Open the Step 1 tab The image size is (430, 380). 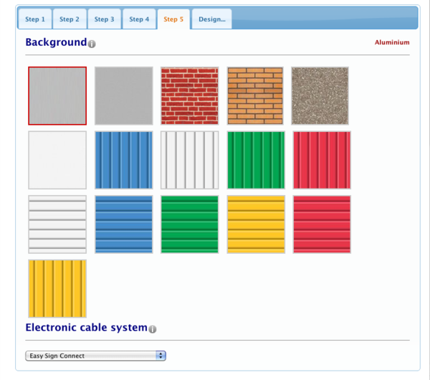pyautogui.click(x=35, y=19)
